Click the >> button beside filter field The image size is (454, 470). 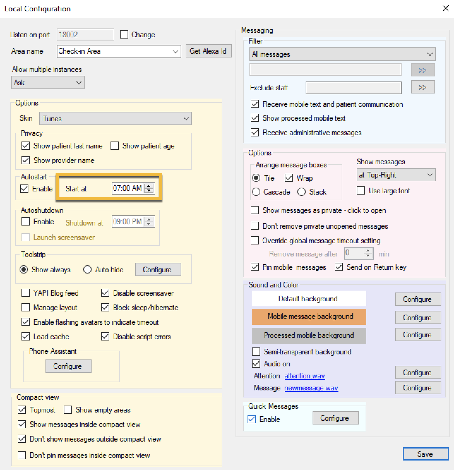coord(423,70)
